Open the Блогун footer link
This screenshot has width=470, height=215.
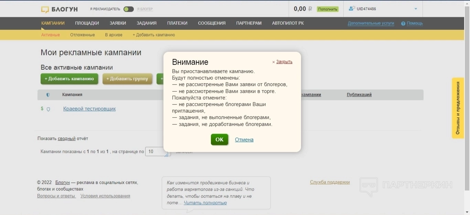point(63,182)
